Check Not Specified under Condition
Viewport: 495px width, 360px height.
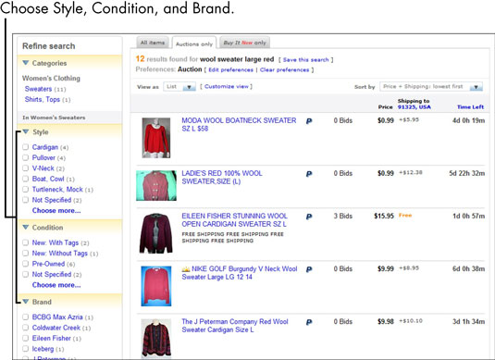coord(26,274)
